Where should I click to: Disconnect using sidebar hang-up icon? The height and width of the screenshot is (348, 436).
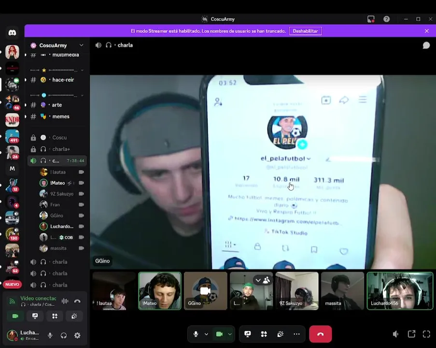click(77, 301)
